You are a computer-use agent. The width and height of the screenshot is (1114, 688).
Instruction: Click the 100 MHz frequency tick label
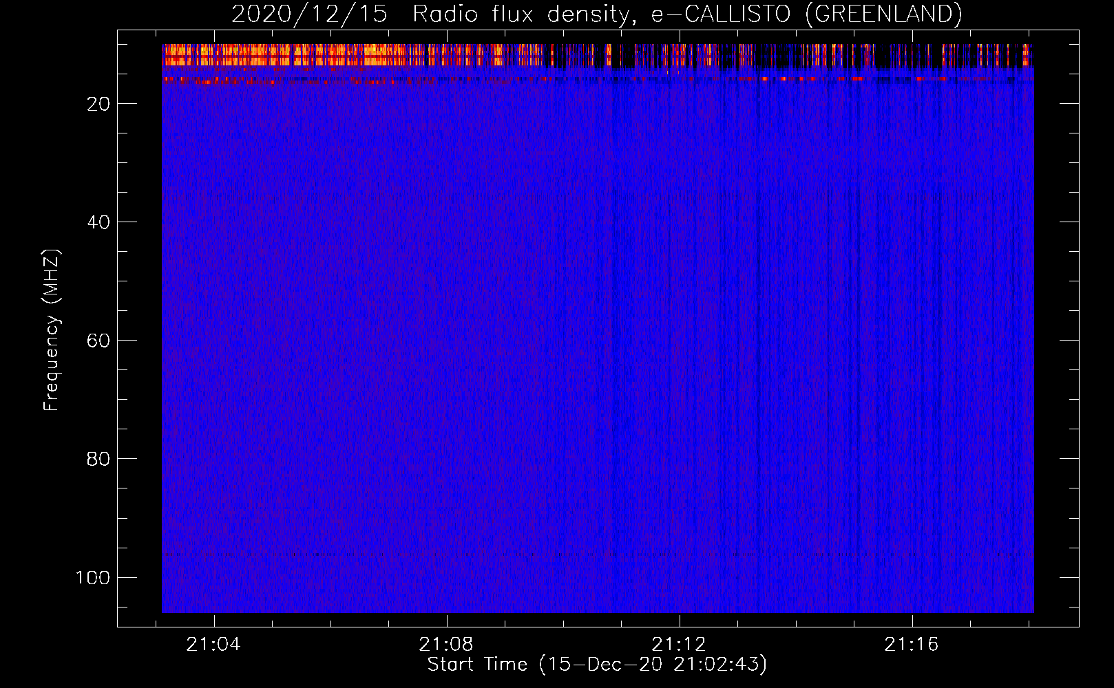tap(93, 577)
